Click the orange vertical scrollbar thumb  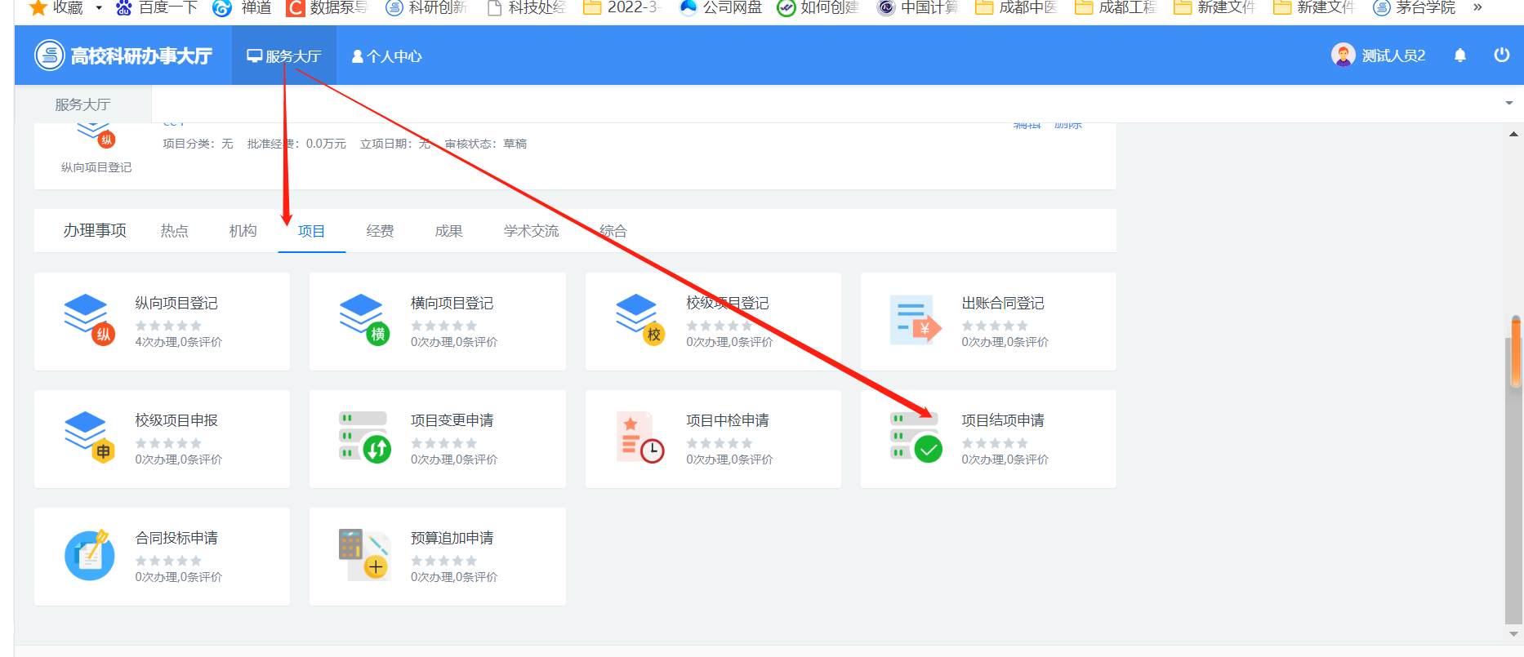point(1516,351)
